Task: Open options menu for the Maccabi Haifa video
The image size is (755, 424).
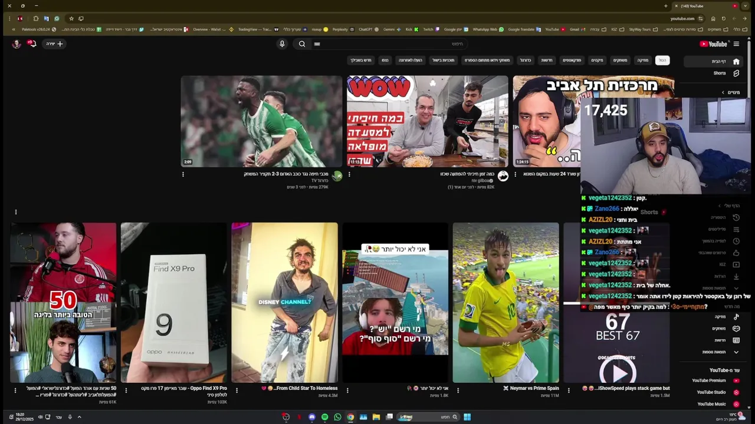Action: pyautogui.click(x=183, y=174)
